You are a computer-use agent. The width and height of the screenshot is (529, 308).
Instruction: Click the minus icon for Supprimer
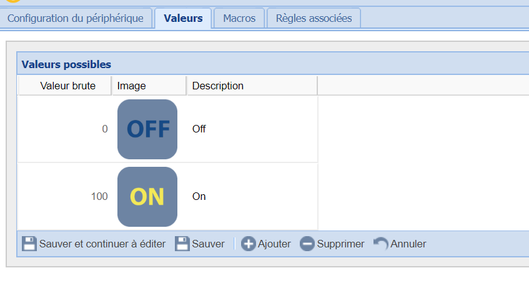tap(307, 244)
